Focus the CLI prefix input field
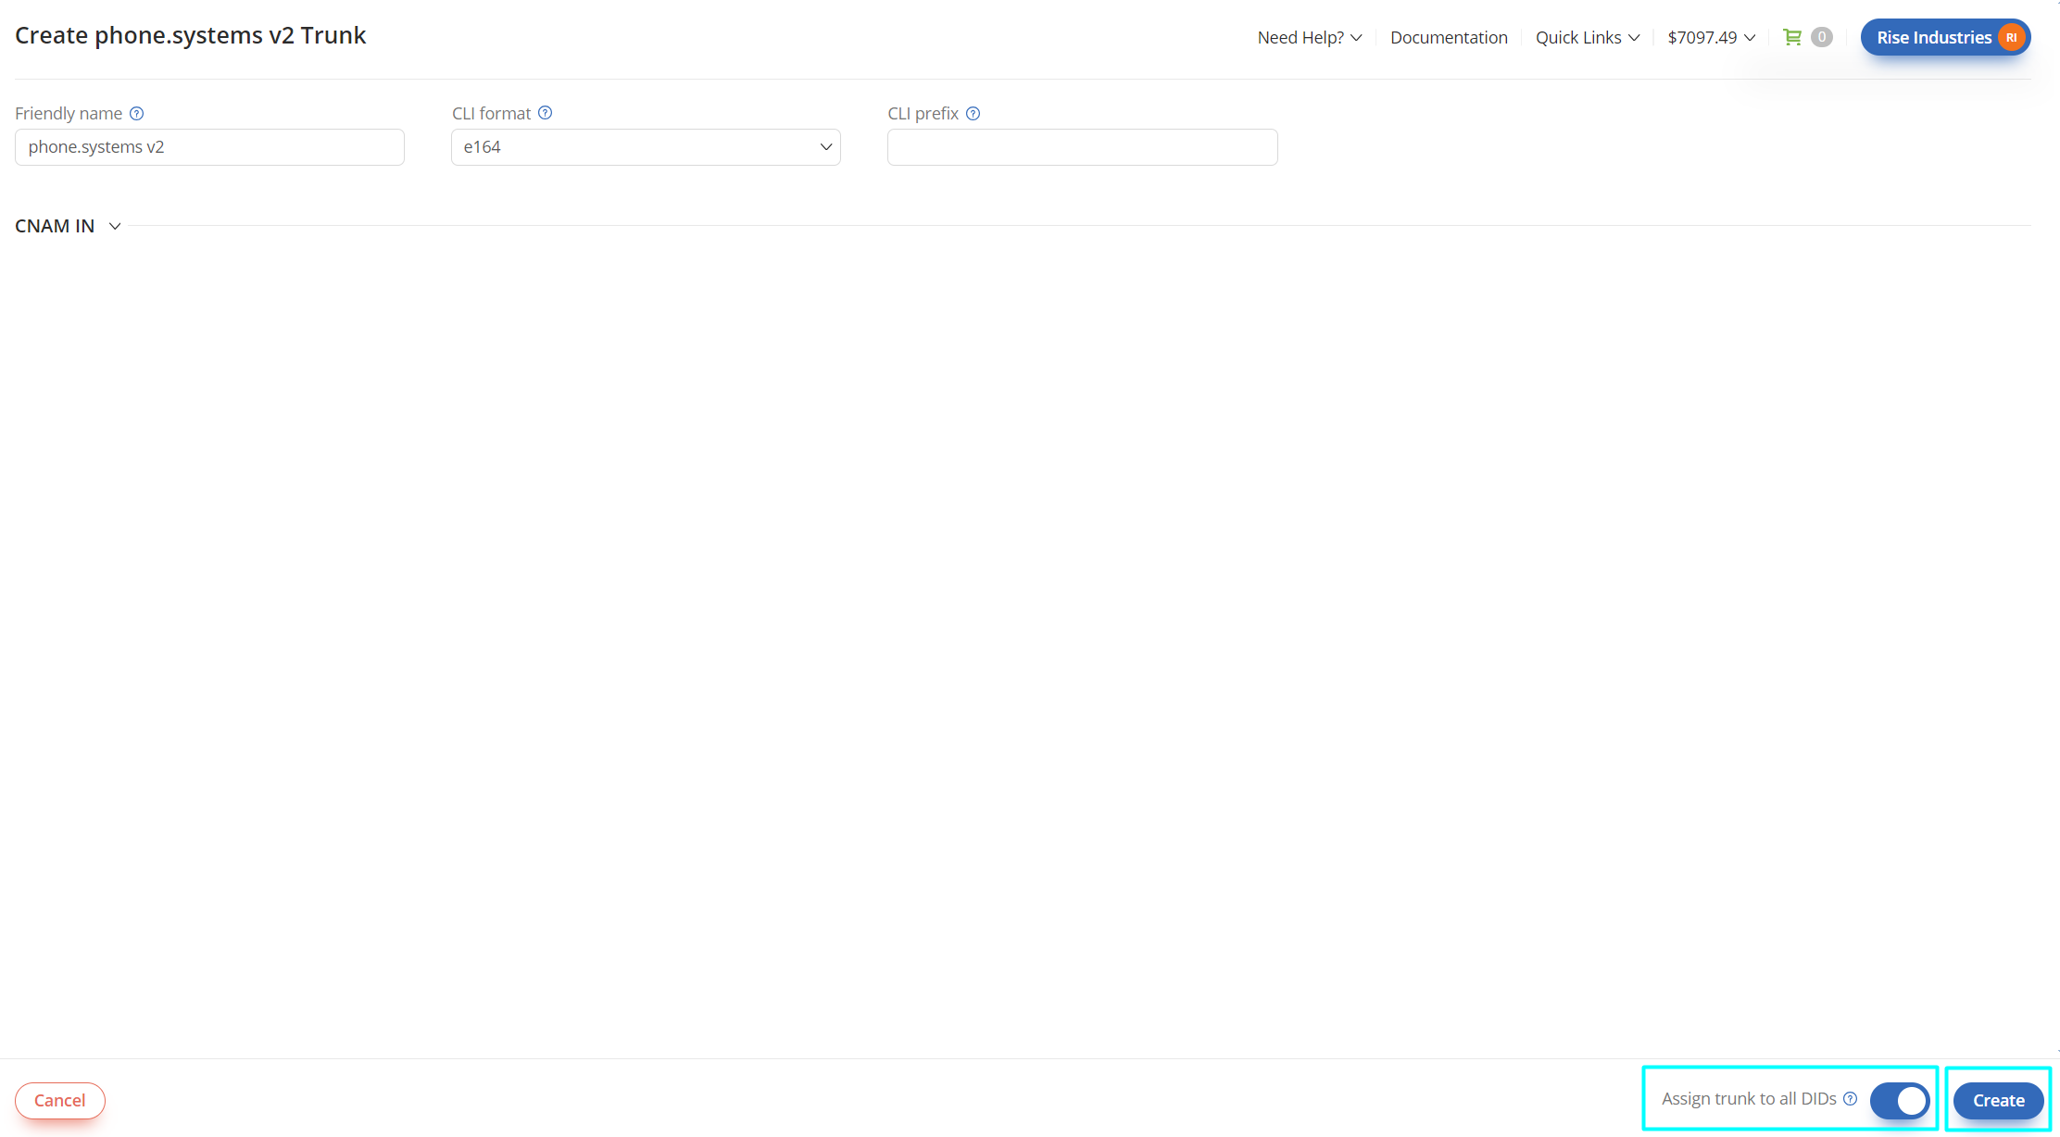Screen dimensions: 2060x1137 [x=1082, y=147]
